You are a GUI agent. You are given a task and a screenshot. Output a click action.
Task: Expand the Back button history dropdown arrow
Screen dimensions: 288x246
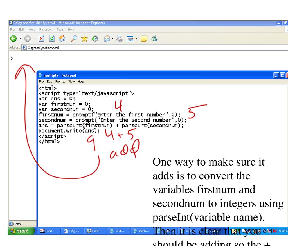[x=20, y=39]
